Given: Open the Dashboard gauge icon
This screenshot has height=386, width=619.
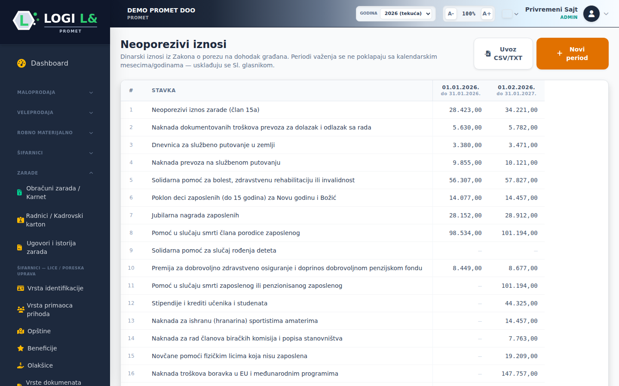Looking at the screenshot, I should pos(21,63).
